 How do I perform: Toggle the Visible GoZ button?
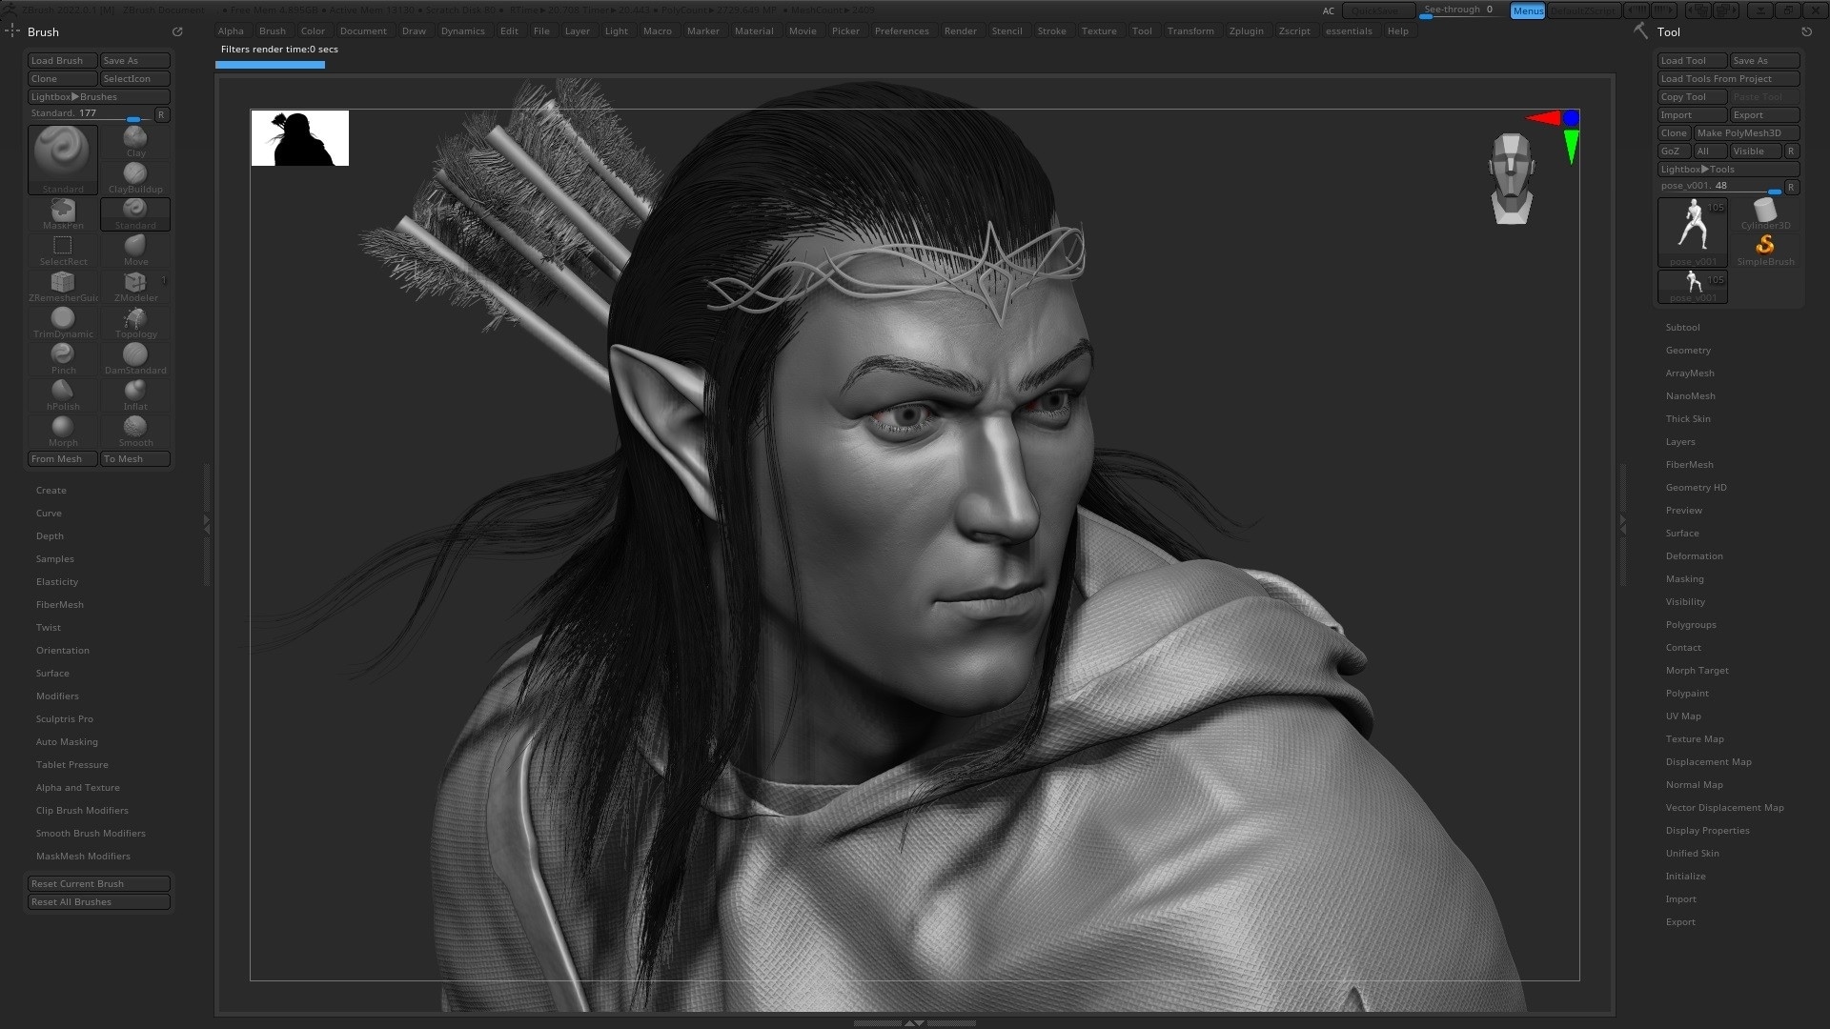coord(1755,151)
